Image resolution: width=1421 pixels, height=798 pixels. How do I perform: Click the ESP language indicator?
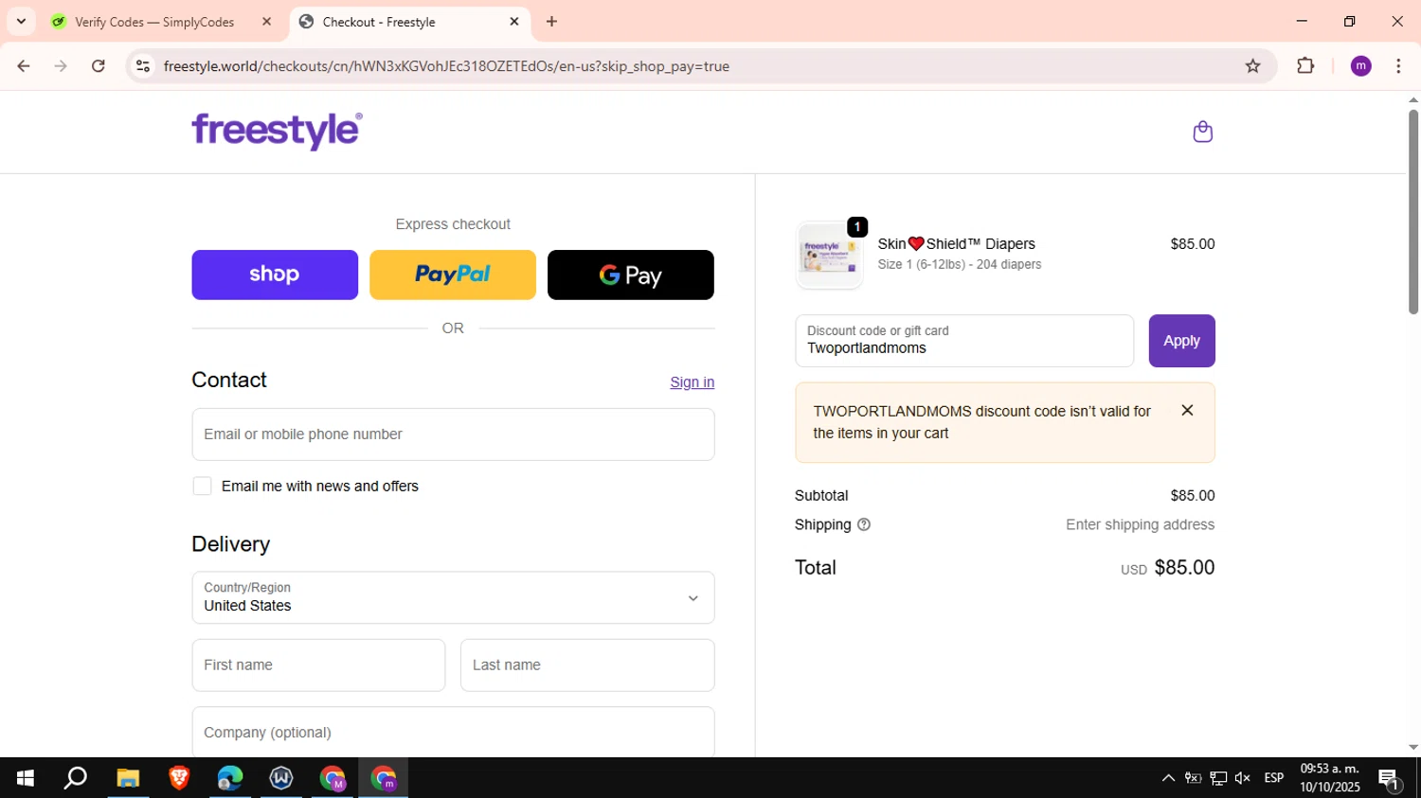point(1274,778)
